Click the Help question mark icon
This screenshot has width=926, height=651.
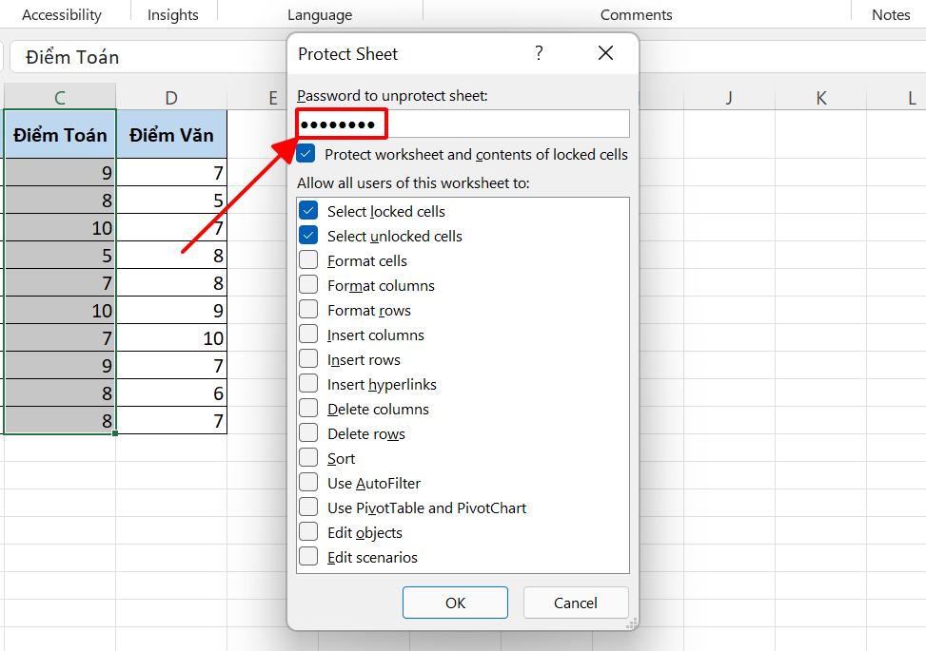[539, 53]
